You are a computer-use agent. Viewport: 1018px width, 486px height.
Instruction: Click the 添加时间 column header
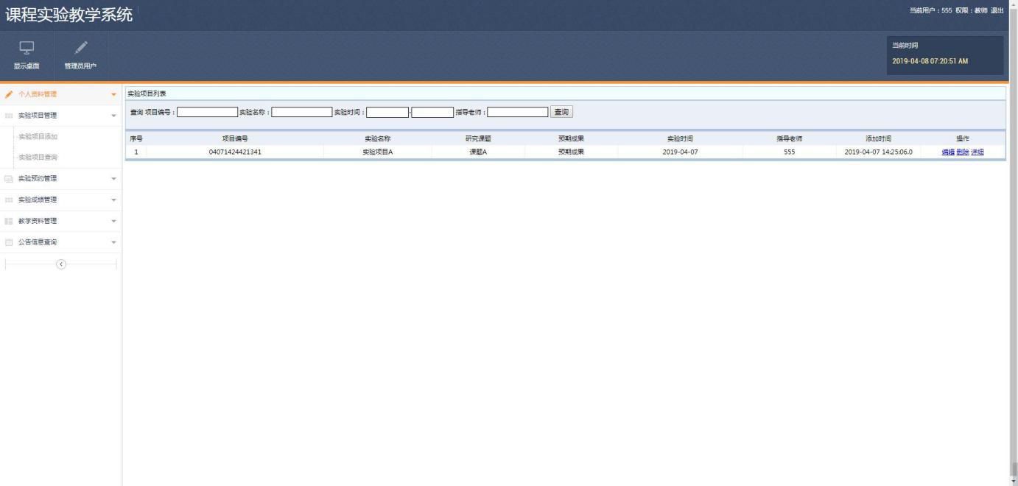pyautogui.click(x=878, y=139)
